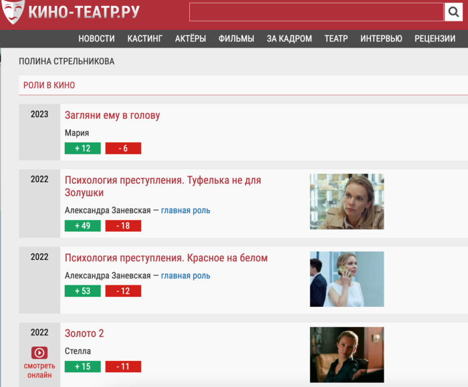468x387 pixels.
Task: Open the film Золото 2
Action: 84,334
